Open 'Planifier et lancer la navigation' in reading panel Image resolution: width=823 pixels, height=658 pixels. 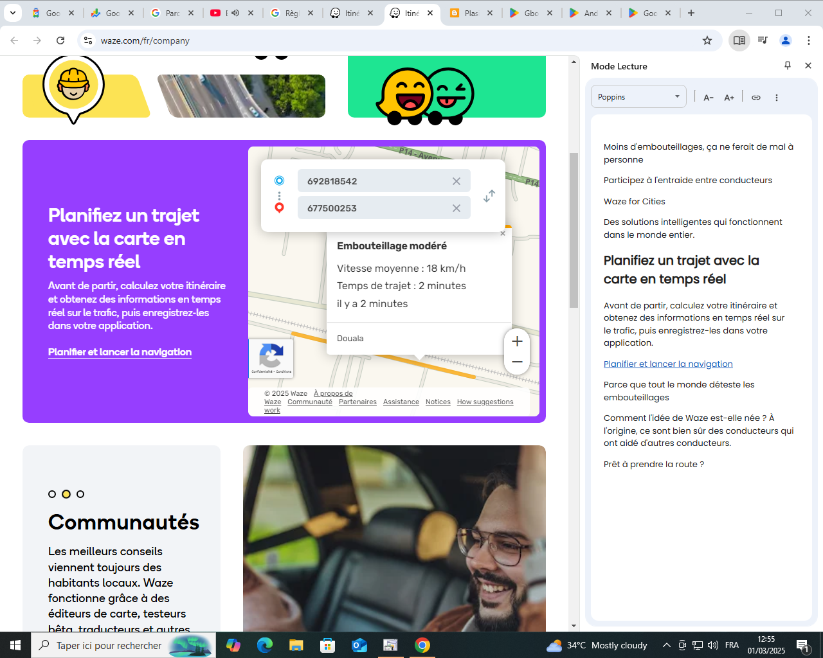[668, 364]
